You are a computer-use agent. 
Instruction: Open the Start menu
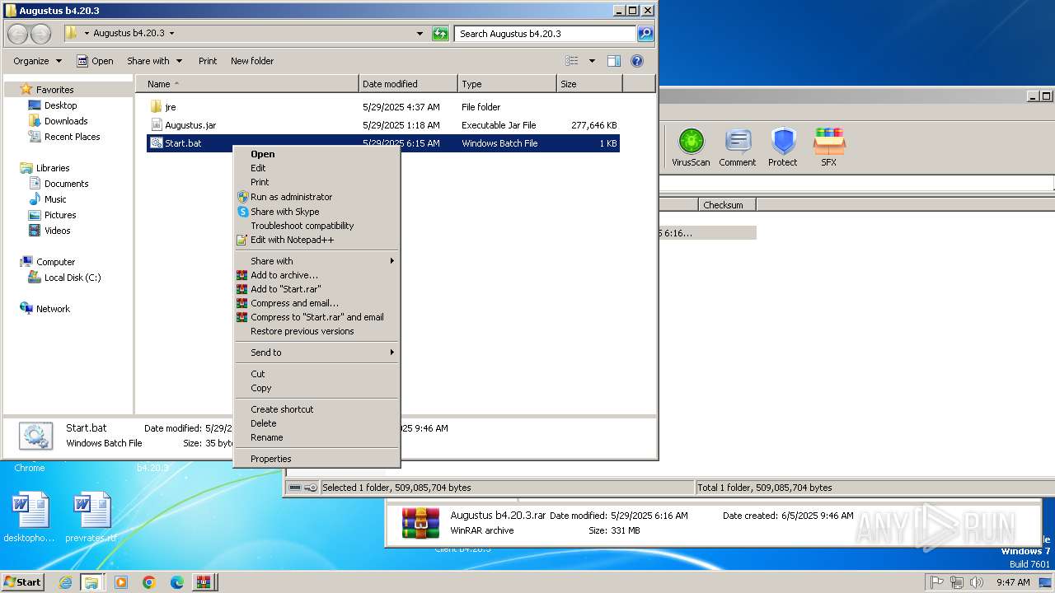pyautogui.click(x=22, y=582)
